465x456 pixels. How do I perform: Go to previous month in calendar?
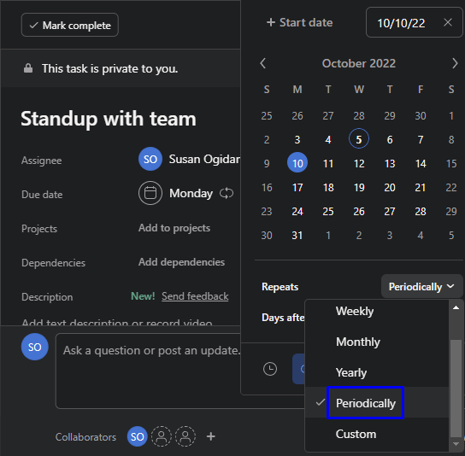262,63
